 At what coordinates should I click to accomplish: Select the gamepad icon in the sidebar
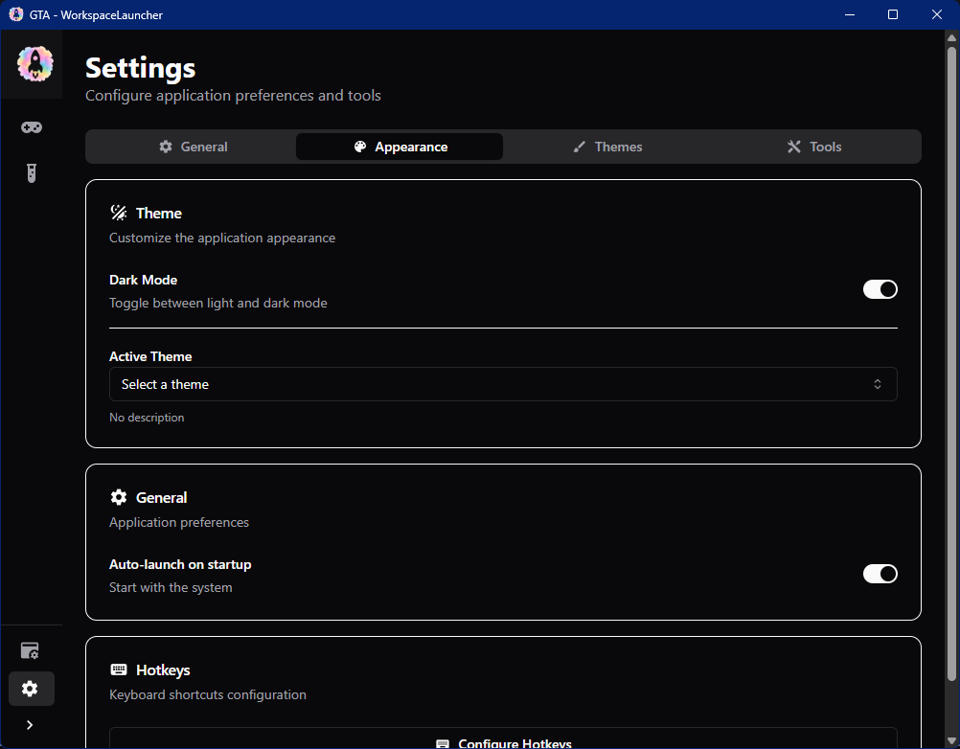coord(32,126)
